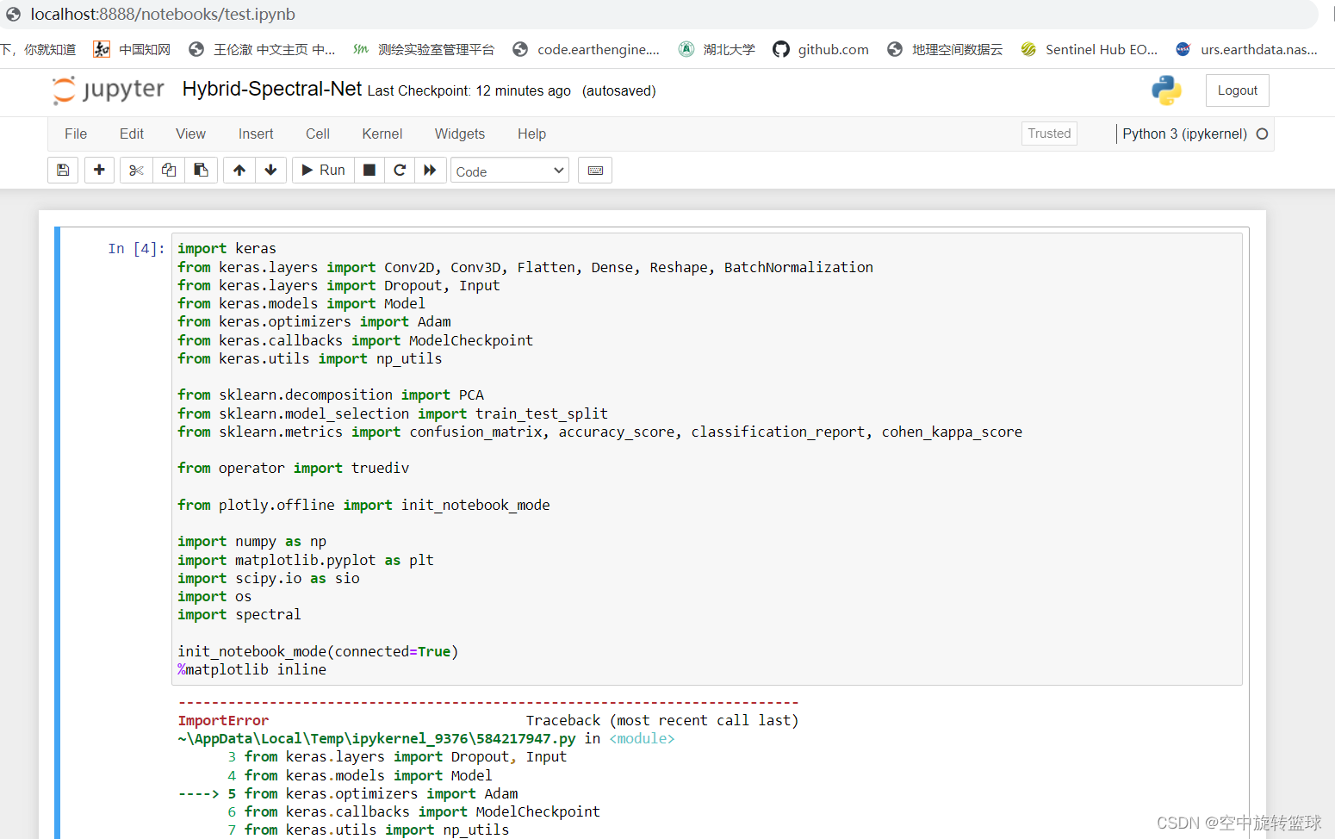
Task: Open the github.com bookmark
Action: (x=821, y=50)
